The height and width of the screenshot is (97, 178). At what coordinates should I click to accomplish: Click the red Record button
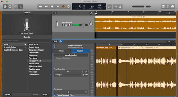pyautogui.click(x=63, y=6)
